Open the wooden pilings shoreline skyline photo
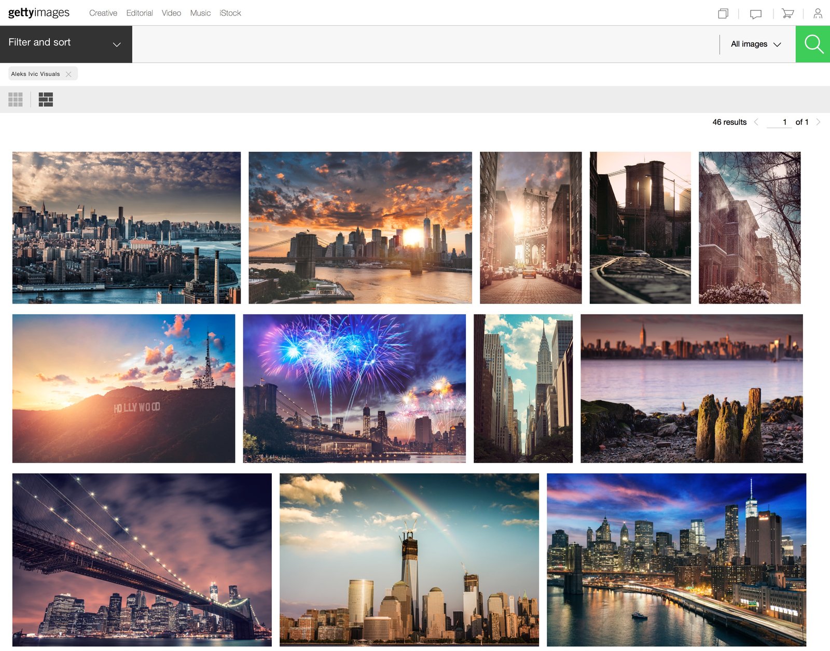 click(x=691, y=389)
